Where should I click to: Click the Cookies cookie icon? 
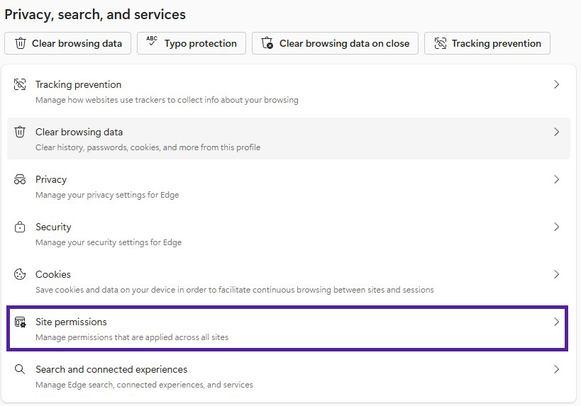[20, 275]
